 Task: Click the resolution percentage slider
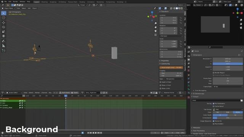click(x=228, y=64)
